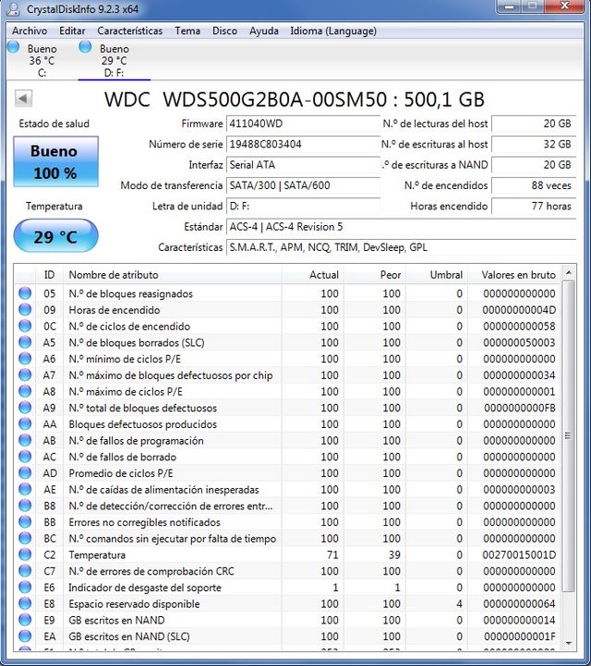Click the Interfaz field Serial ATA
Screen dimensions: 591x666
point(303,165)
